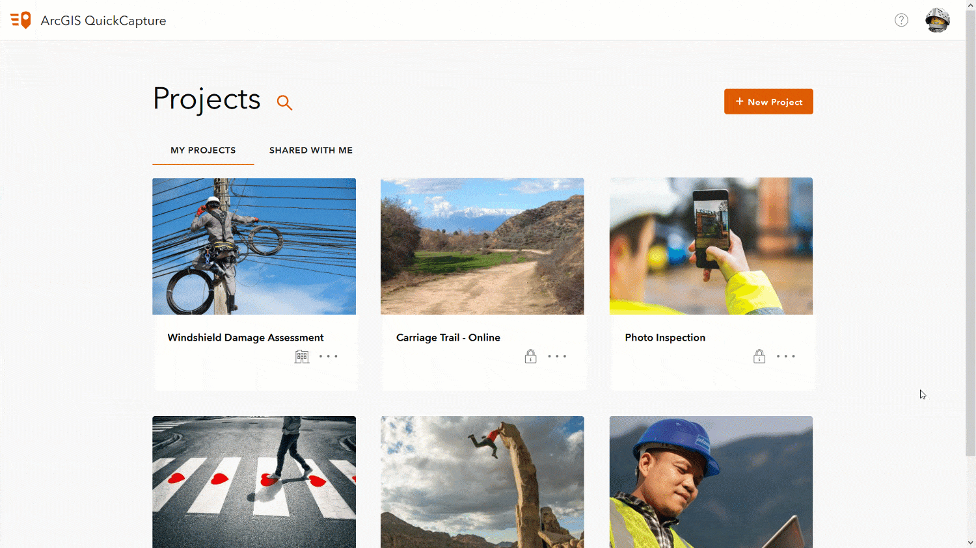Click the lock icon on Photo Inspection

point(759,356)
